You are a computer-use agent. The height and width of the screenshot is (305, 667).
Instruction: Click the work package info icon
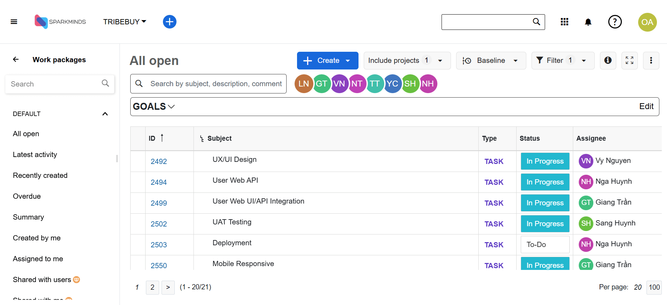(608, 60)
